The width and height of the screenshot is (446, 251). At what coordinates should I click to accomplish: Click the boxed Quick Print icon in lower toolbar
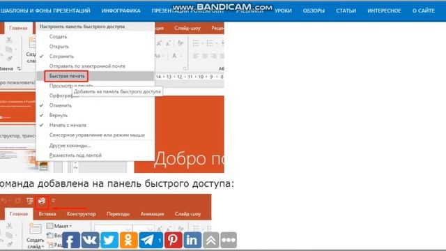click(x=42, y=201)
